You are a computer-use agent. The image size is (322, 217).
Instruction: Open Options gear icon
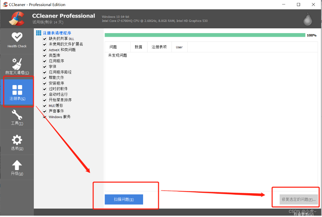(17, 140)
